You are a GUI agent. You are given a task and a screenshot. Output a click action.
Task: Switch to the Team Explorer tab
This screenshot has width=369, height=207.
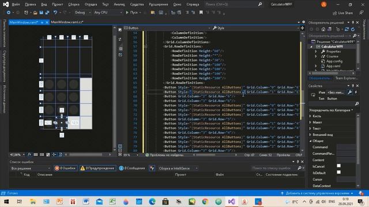[347, 78]
